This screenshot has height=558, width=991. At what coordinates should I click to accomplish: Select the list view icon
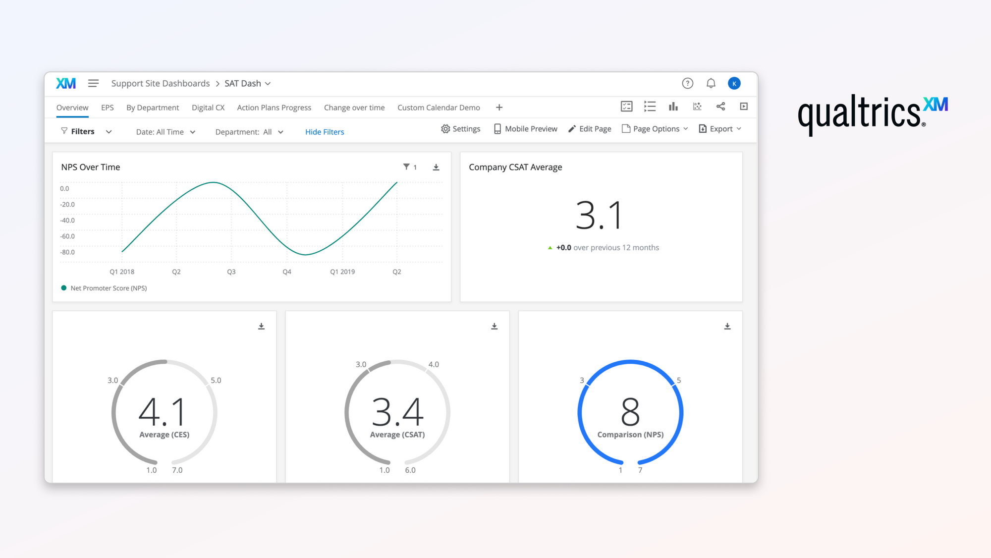tap(649, 106)
